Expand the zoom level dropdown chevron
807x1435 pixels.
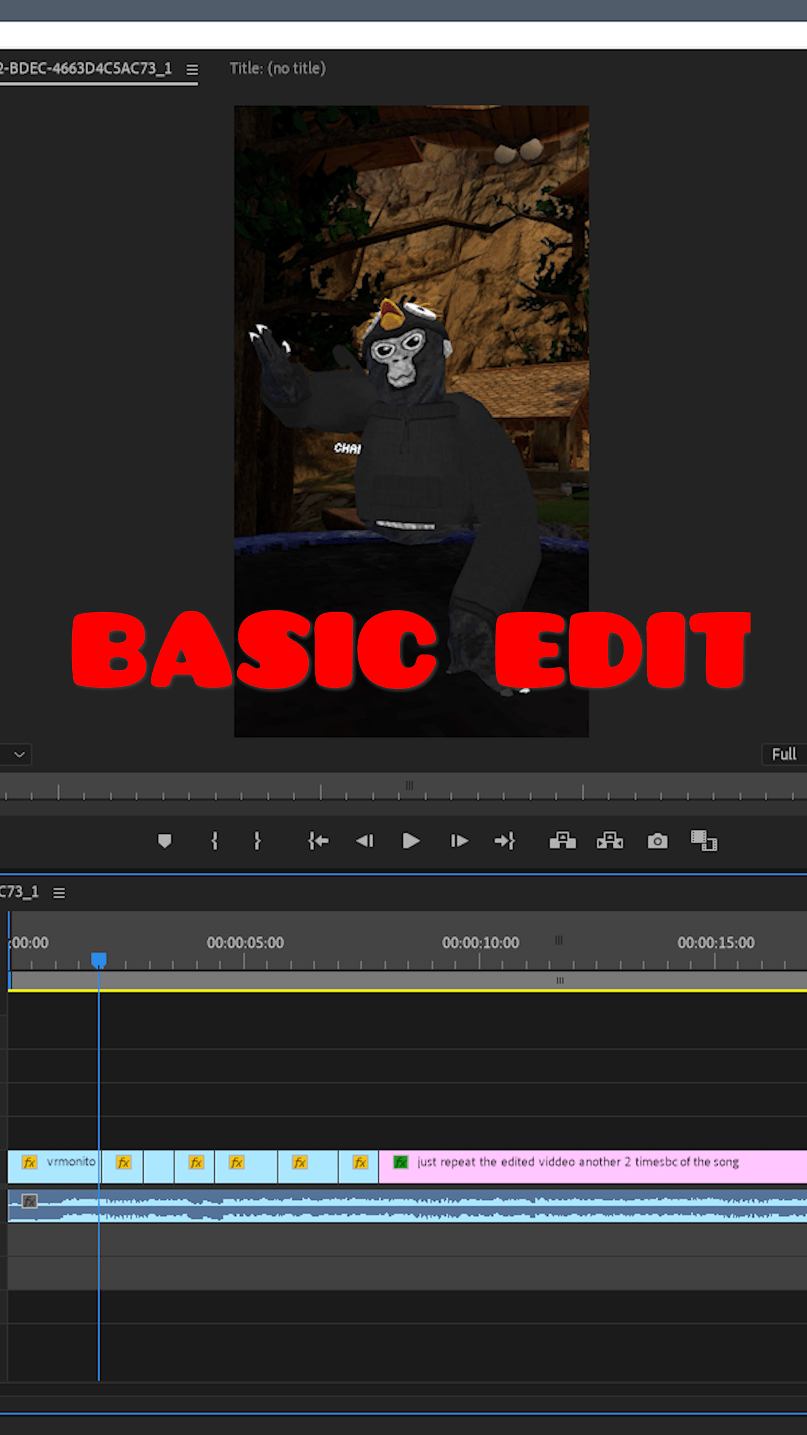pos(19,754)
